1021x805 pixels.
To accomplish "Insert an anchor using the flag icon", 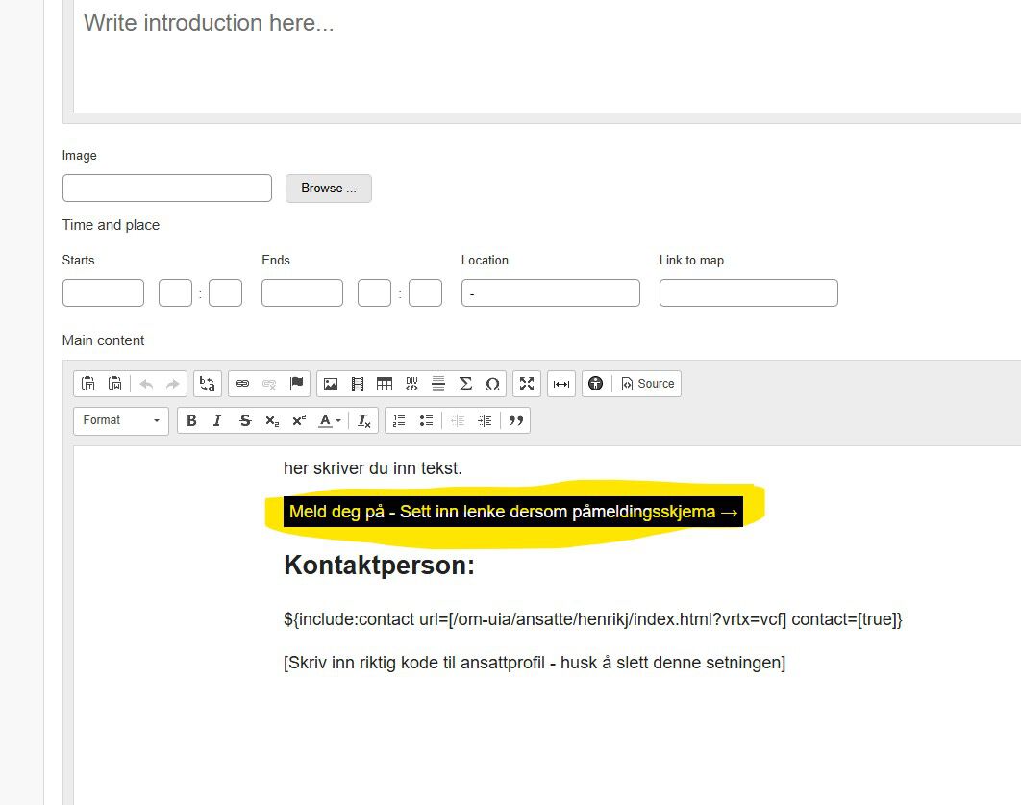I will [296, 384].
